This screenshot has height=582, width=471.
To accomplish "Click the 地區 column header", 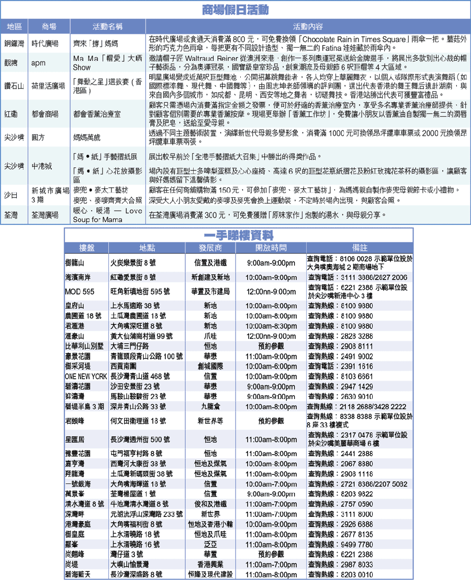I will (14, 27).
